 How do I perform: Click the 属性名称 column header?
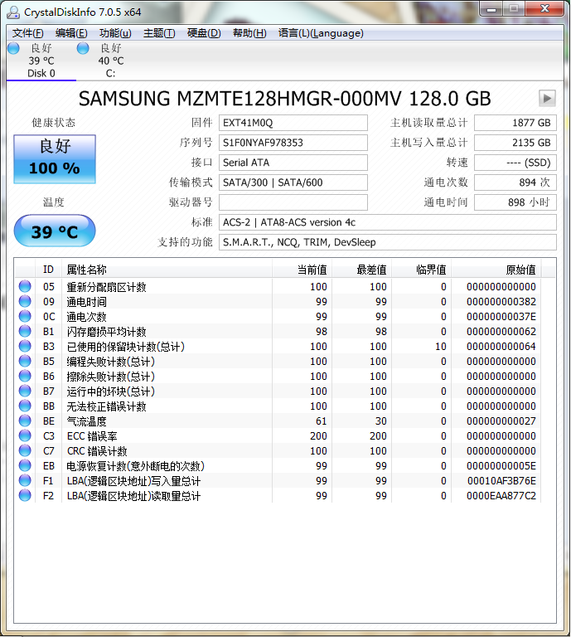167,270
